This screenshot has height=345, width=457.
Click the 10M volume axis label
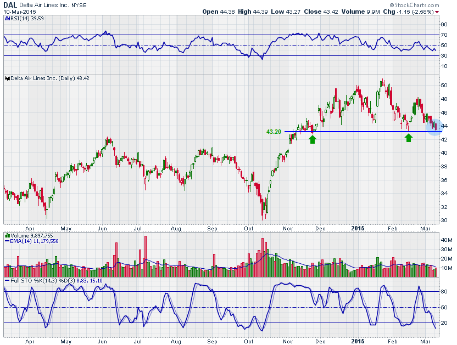click(447, 268)
